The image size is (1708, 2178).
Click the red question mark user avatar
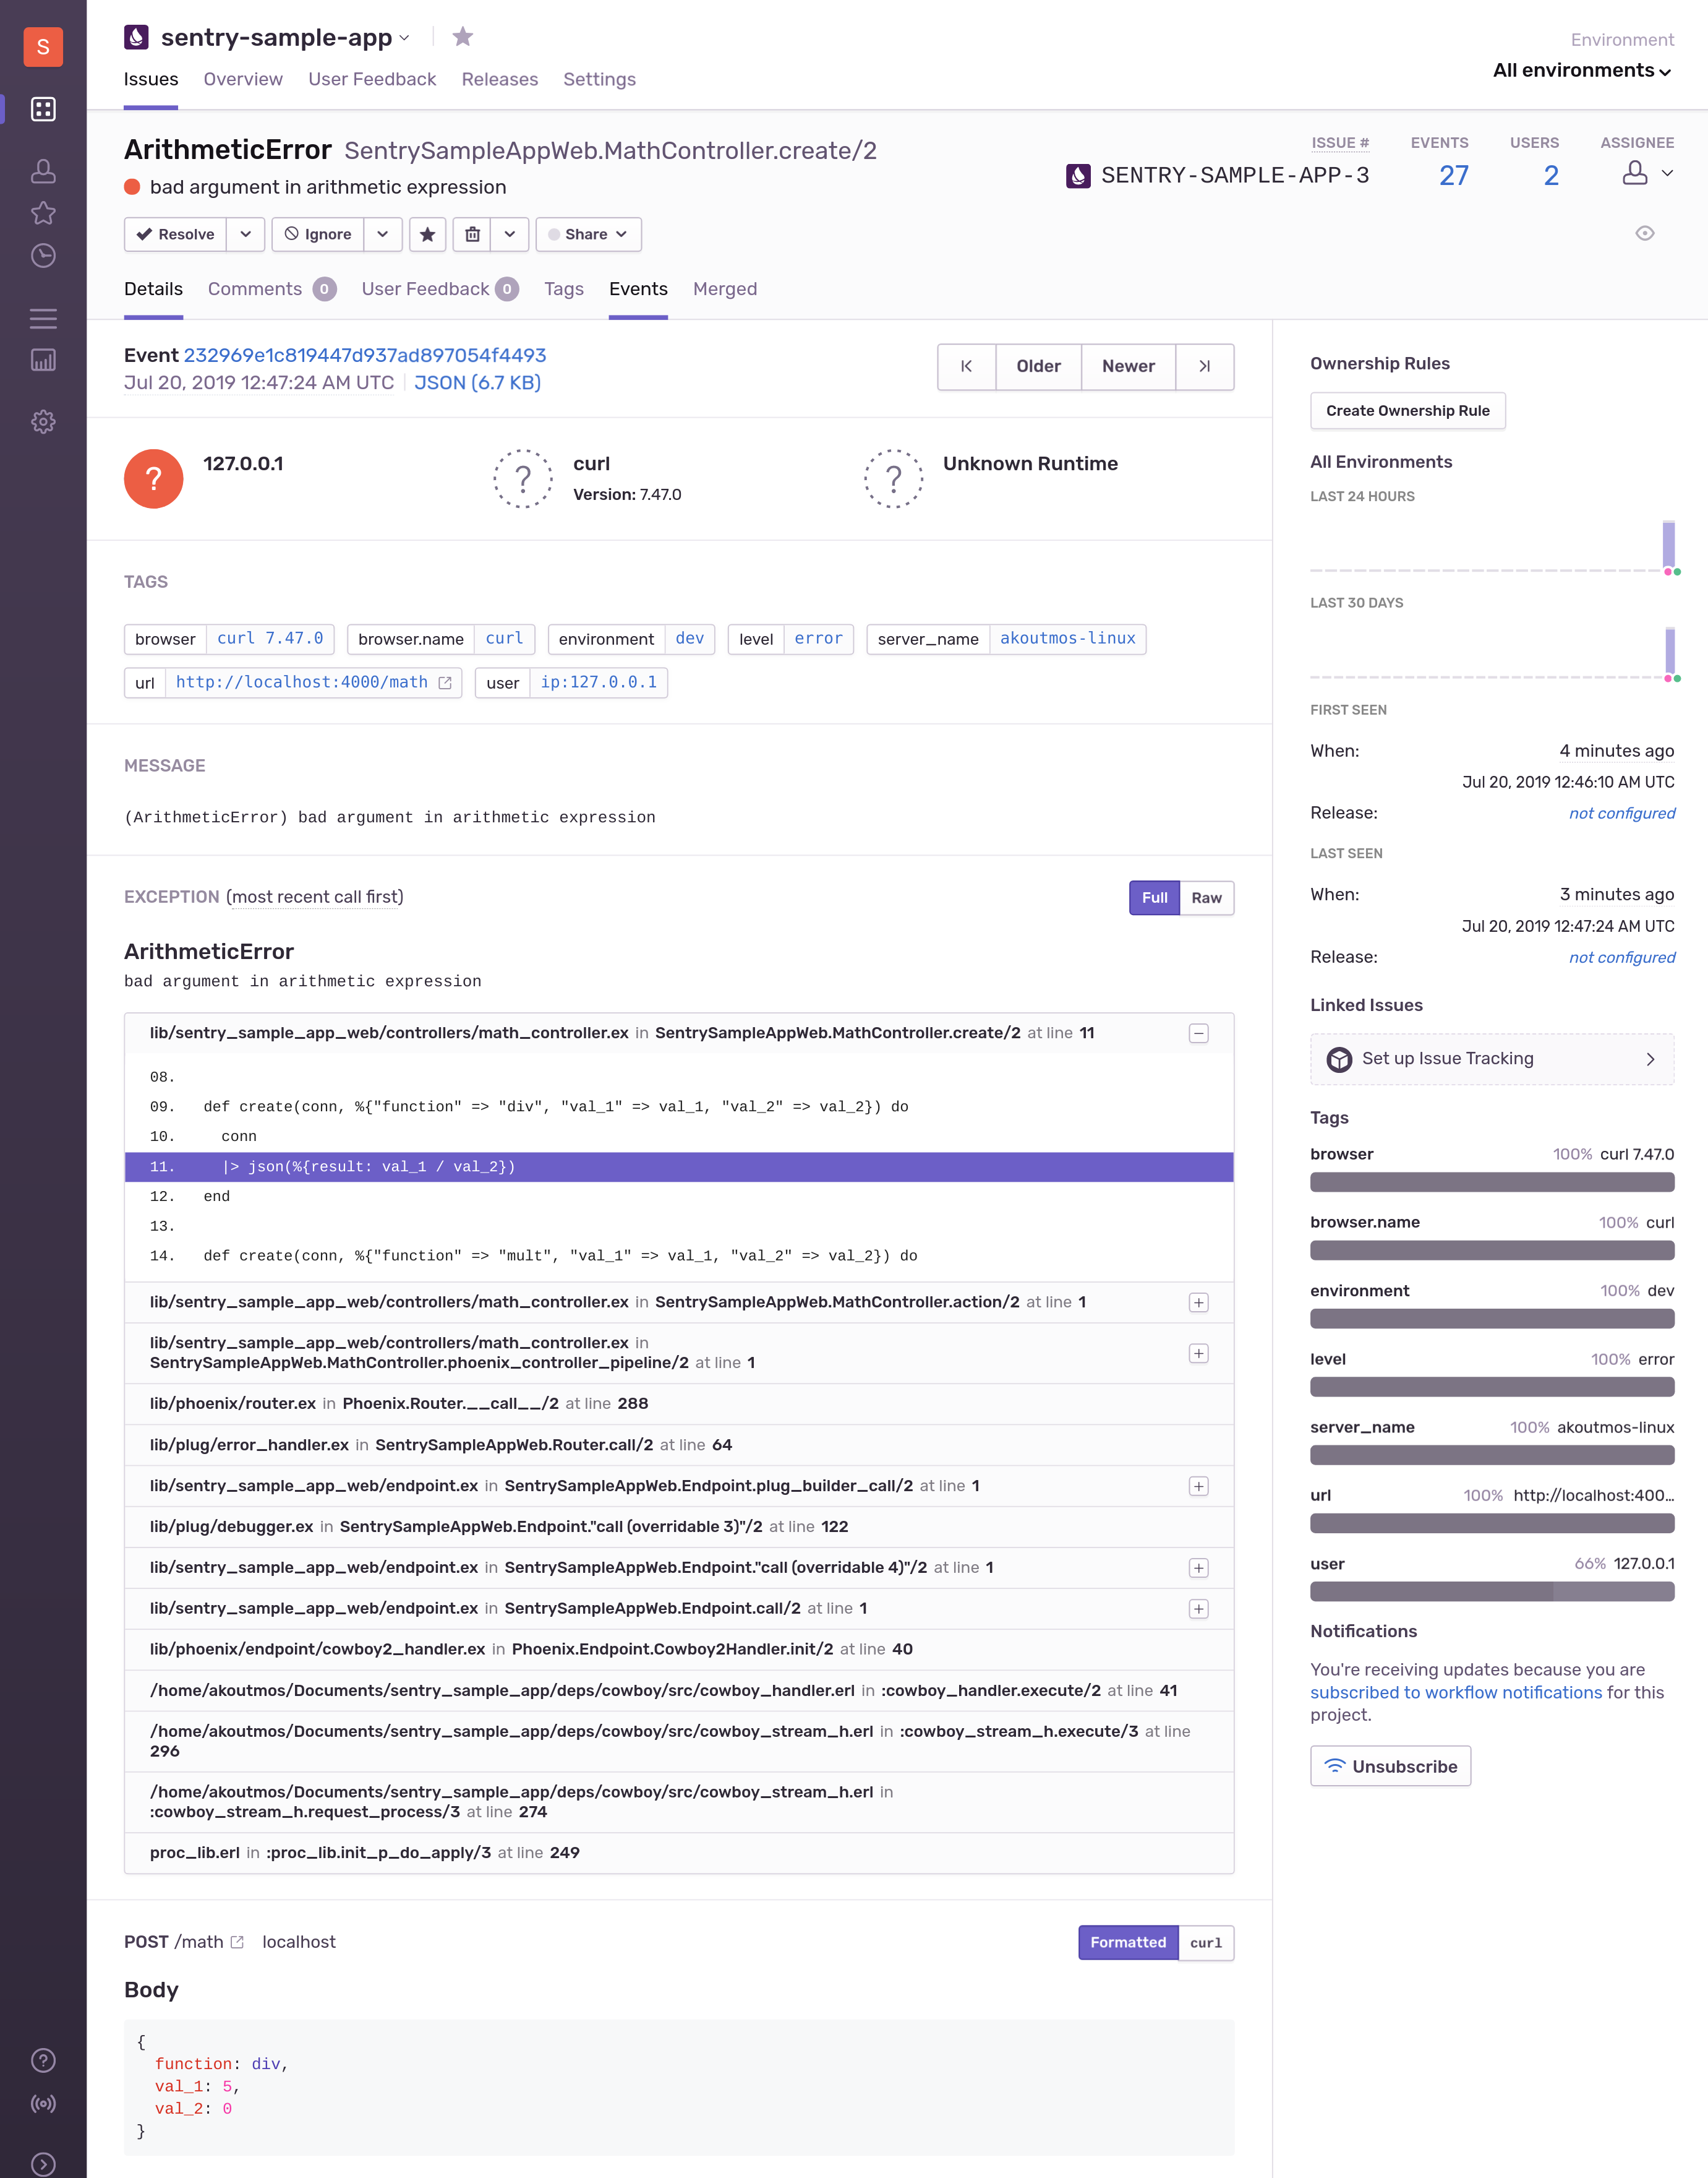(153, 478)
